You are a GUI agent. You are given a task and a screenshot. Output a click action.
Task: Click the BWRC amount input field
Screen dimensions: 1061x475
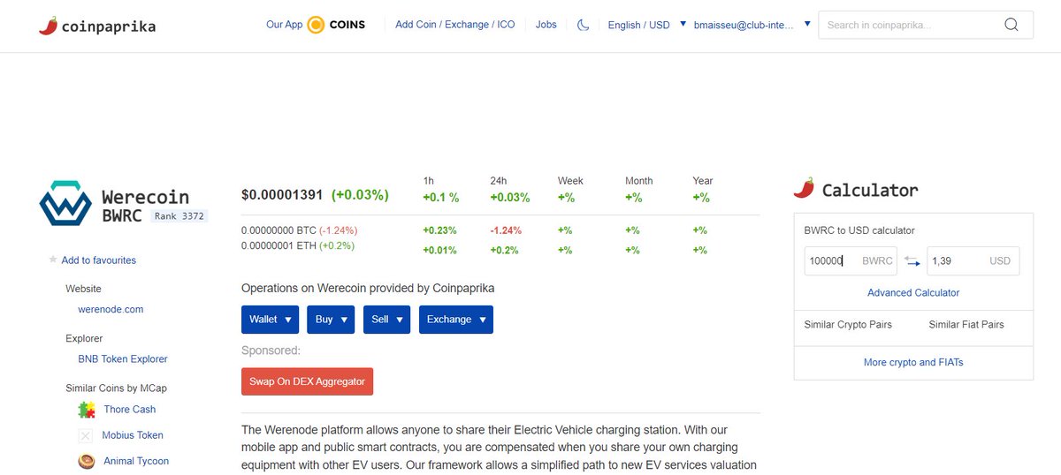[x=851, y=261]
